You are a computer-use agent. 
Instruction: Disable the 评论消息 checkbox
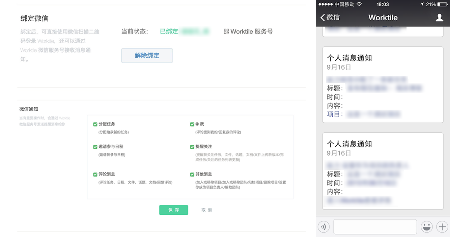click(x=95, y=175)
